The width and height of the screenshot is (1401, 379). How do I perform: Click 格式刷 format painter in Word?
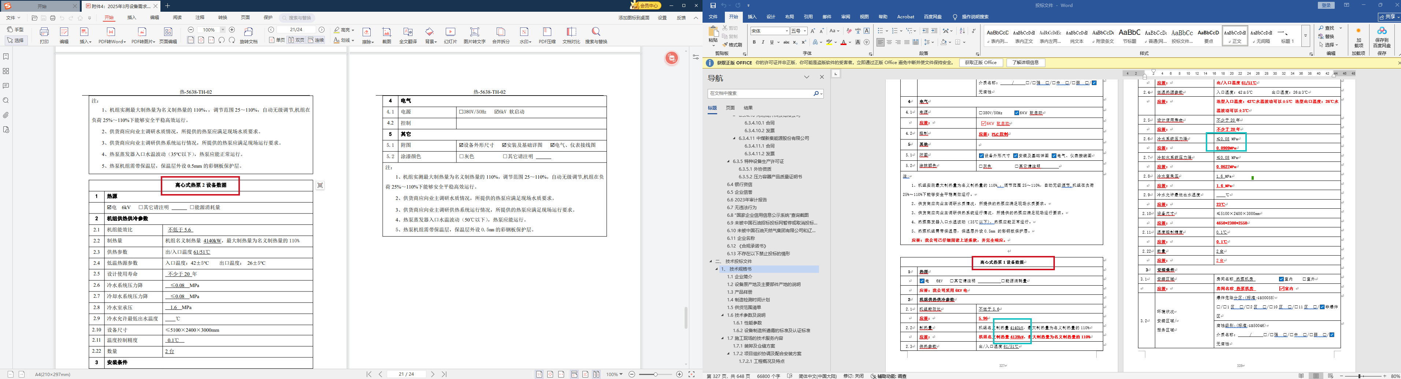732,45
